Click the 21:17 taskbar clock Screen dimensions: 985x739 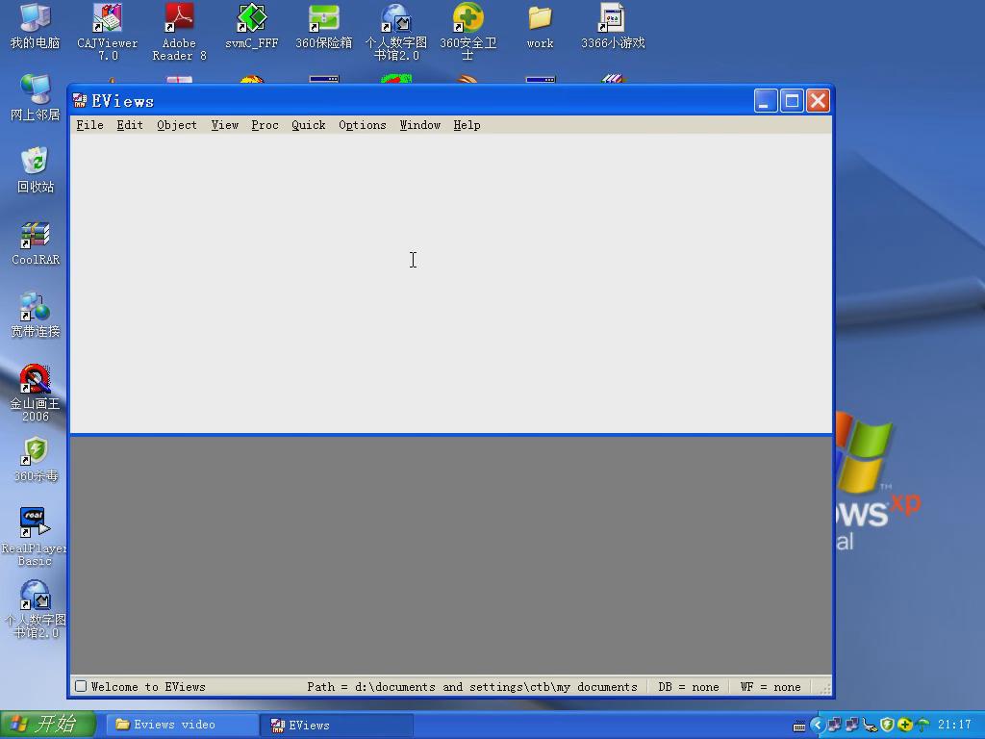point(954,726)
